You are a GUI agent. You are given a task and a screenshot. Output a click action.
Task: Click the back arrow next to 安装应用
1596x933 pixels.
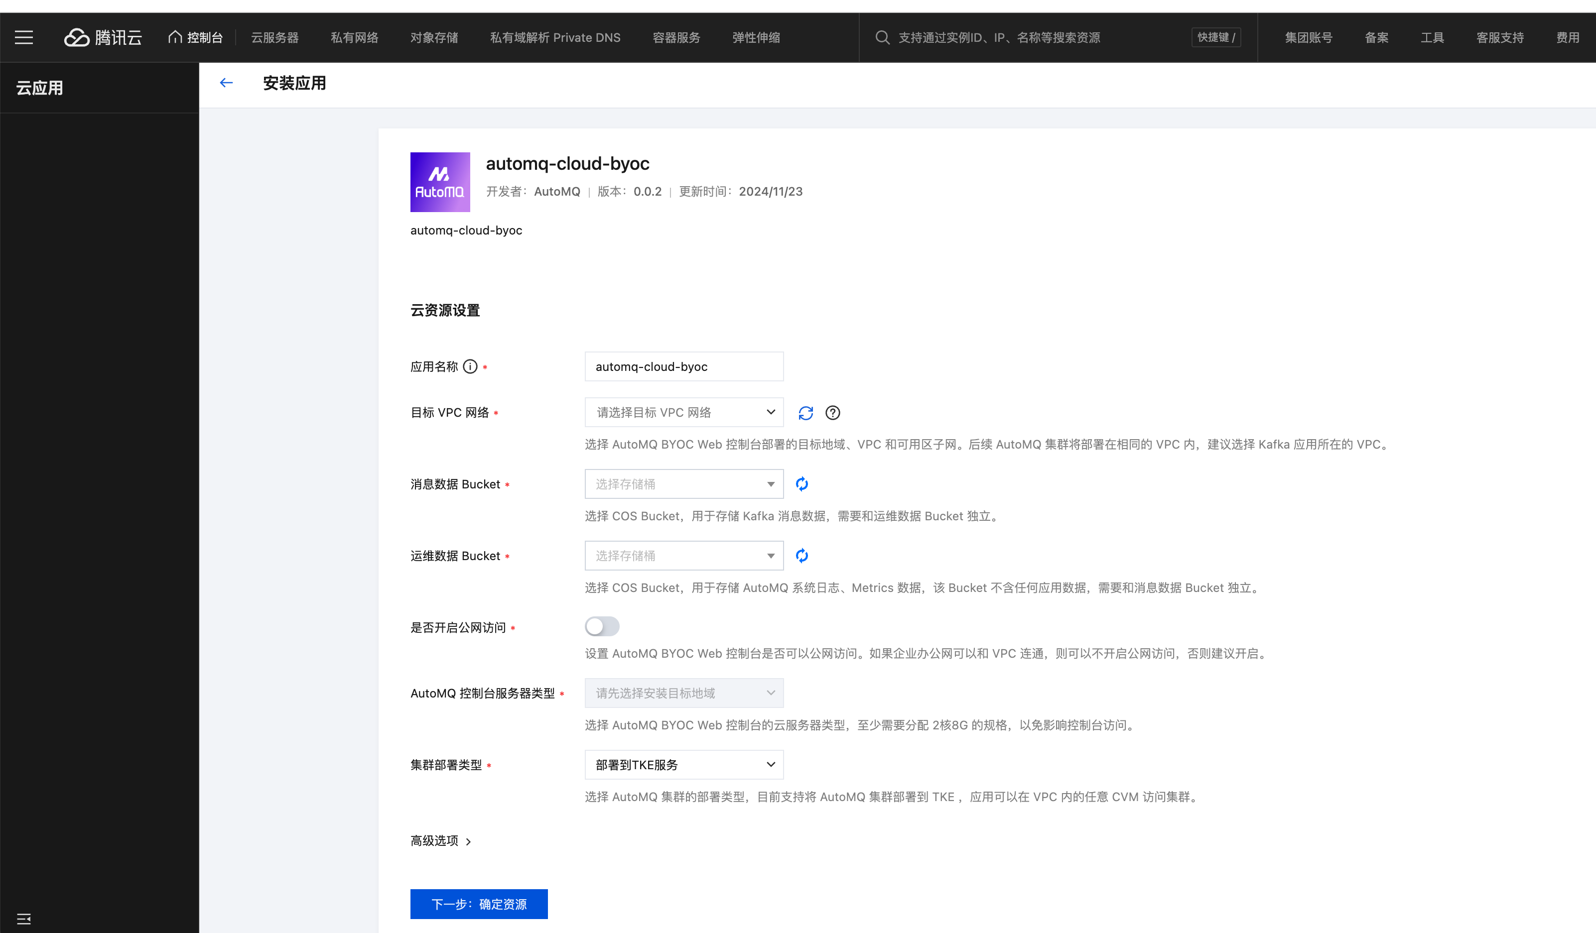tap(226, 83)
